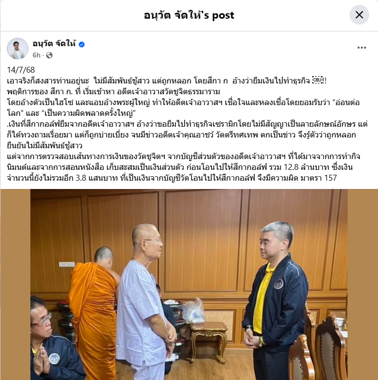Click the bald man in white clothes in the photo
378x380 pixels.
coord(145,303)
